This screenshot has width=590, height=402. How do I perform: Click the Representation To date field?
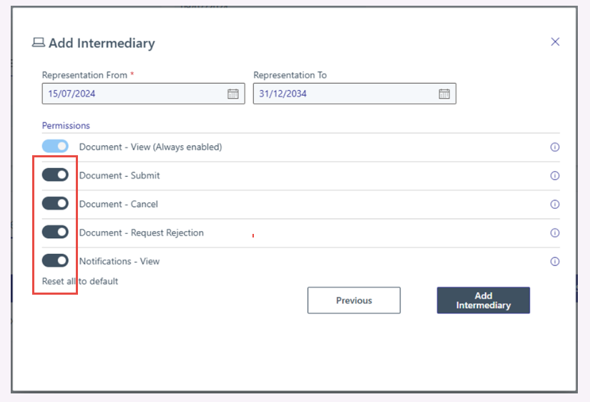[x=343, y=94]
